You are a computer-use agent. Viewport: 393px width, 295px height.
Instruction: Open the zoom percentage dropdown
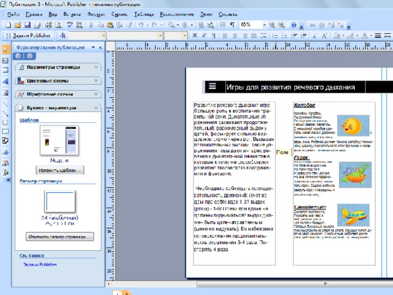click(264, 24)
